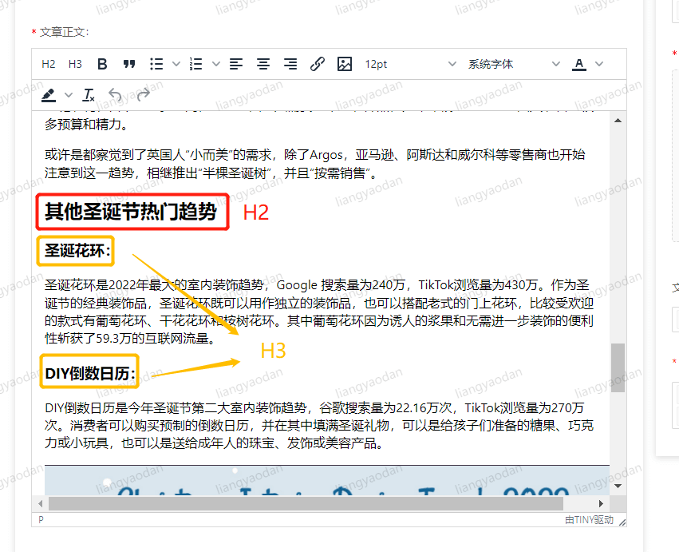Screen dimensions: 679x552
Task: Insert a hyperlink with the link icon
Action: click(318, 64)
